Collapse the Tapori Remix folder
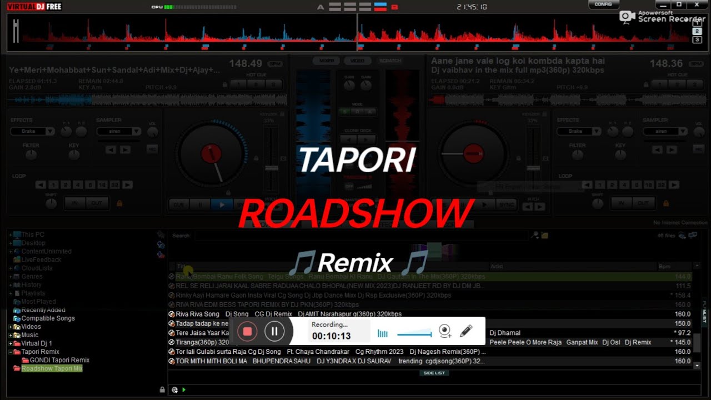 pyautogui.click(x=11, y=352)
